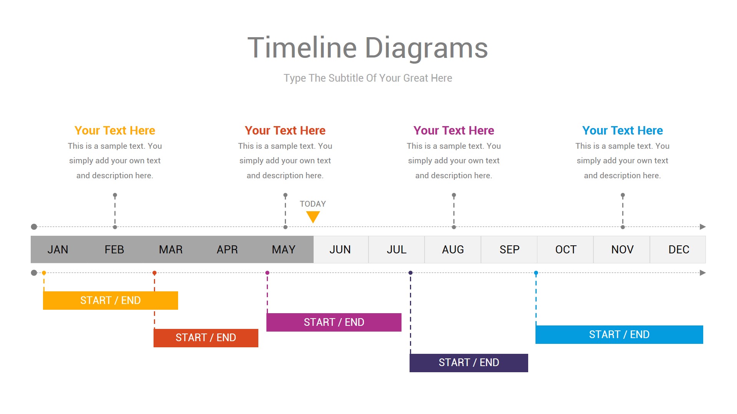Click the orange TODAY triangle marker
Image resolution: width=737 pixels, height=414 pixels.
click(x=313, y=216)
